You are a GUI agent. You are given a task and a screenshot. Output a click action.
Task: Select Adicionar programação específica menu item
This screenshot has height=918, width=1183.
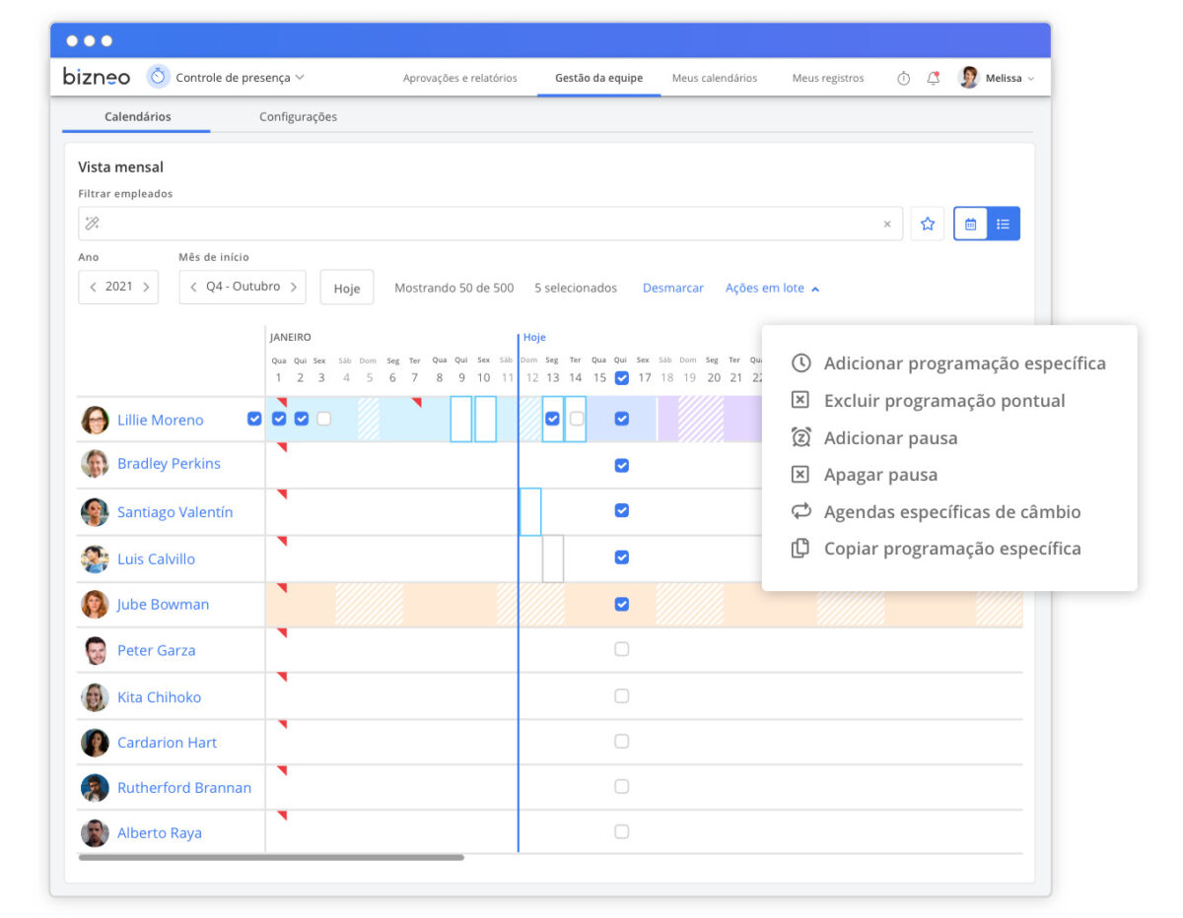tap(964, 363)
